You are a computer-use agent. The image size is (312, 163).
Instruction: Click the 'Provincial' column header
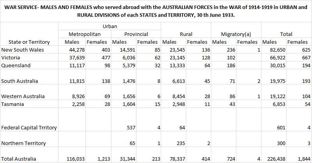[x=135, y=34]
